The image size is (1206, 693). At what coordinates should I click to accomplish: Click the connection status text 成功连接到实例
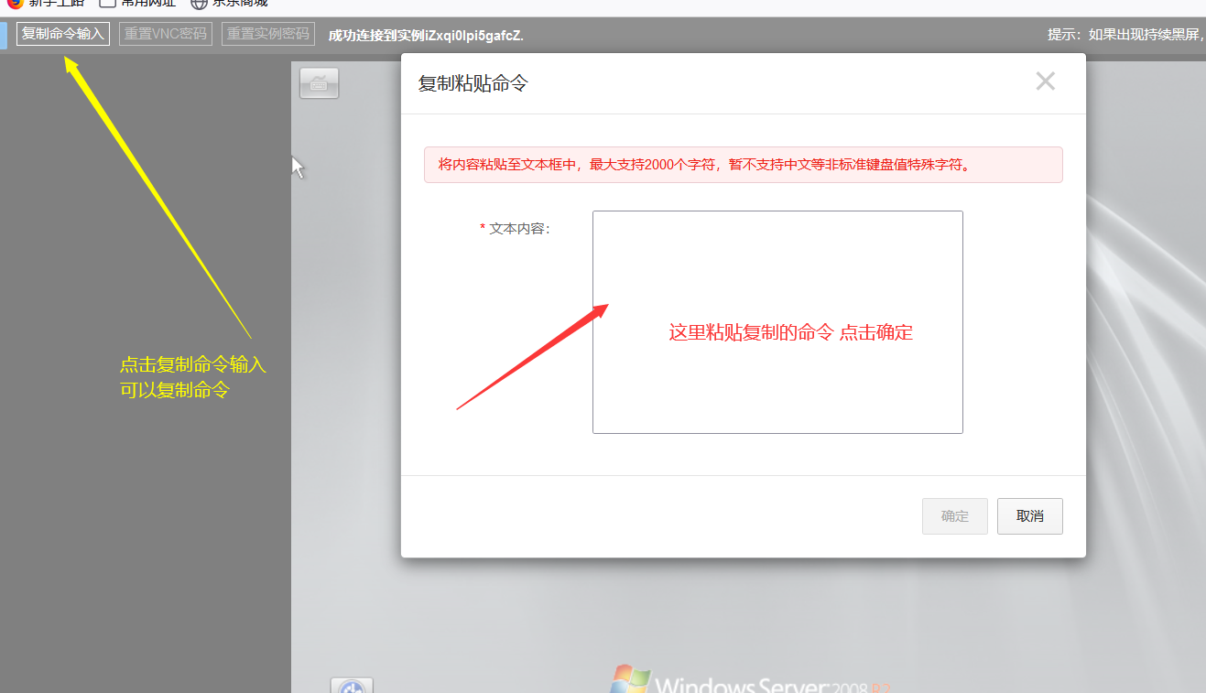(x=426, y=35)
